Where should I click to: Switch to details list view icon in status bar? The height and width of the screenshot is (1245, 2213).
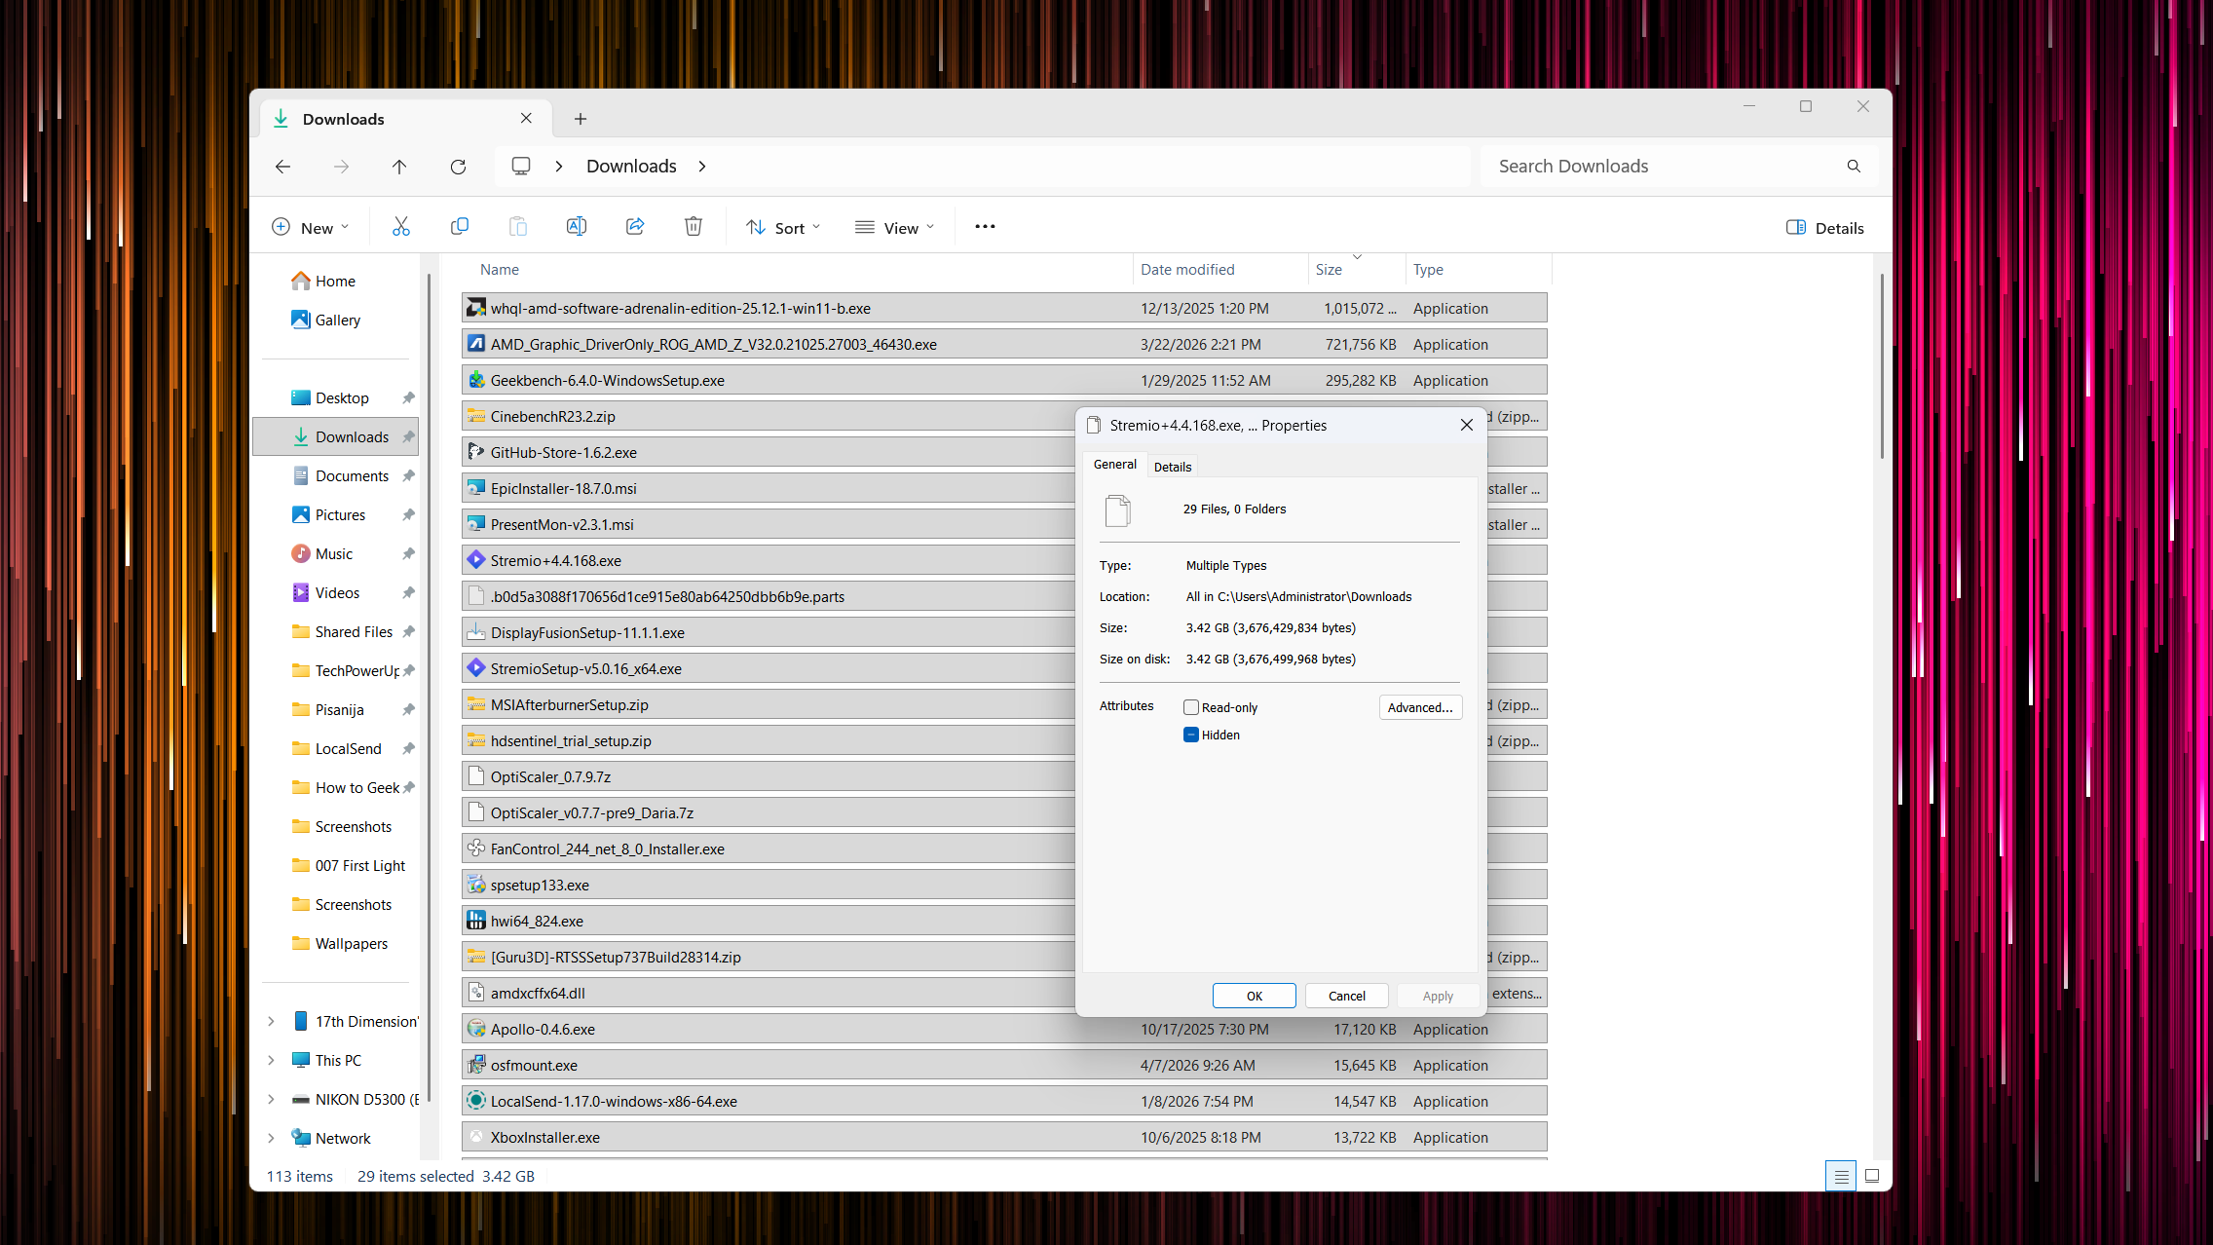coord(1840,1176)
